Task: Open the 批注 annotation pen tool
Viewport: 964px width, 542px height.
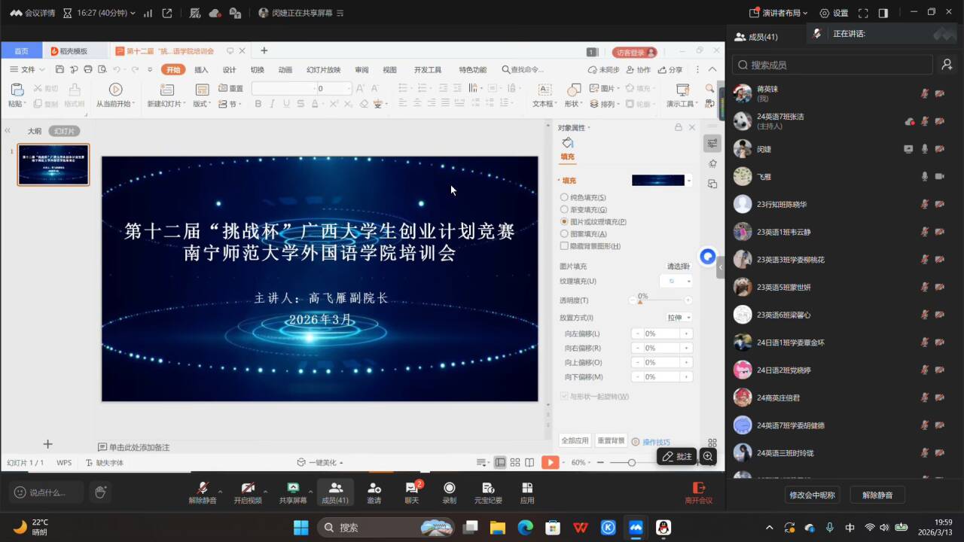Action: coord(676,456)
